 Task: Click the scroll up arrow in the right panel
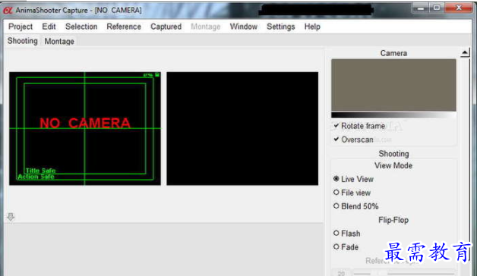[x=465, y=53]
